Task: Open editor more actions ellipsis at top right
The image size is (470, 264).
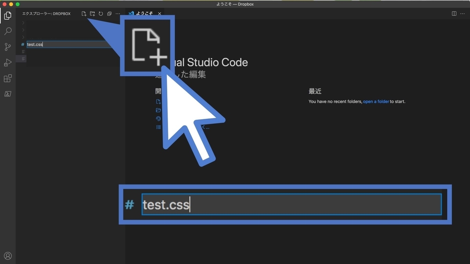Action: pos(463,14)
